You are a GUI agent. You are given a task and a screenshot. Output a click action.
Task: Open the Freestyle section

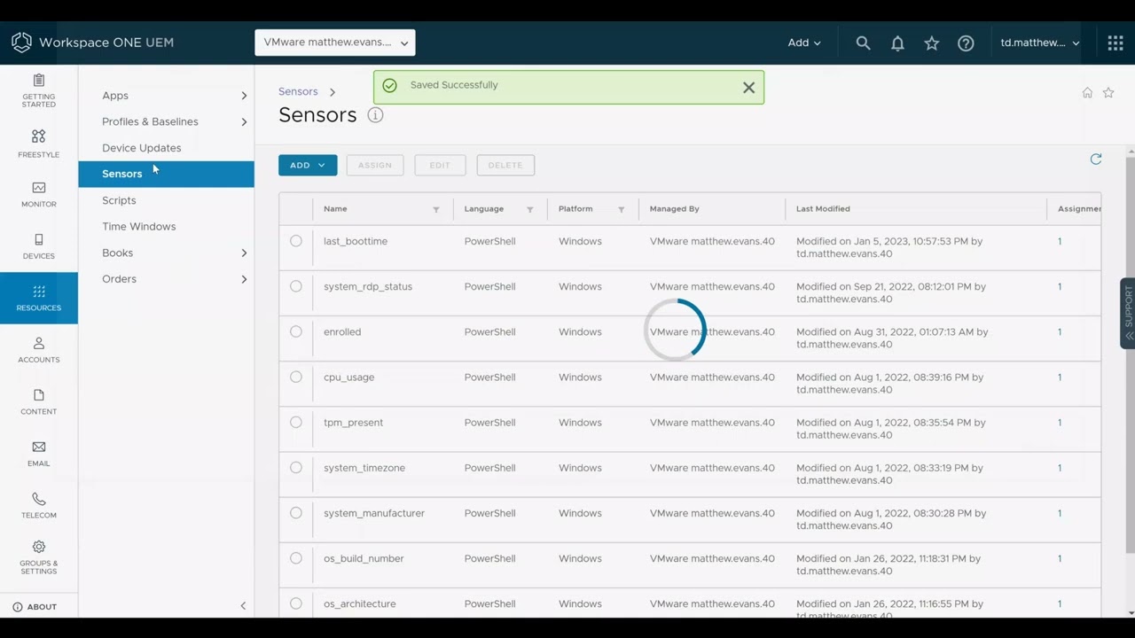click(39, 143)
